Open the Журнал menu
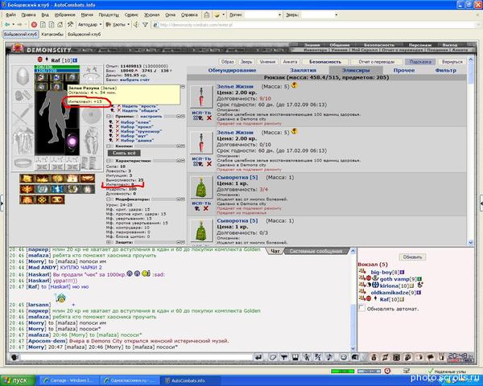483x386 pixels. pyautogui.click(x=151, y=14)
